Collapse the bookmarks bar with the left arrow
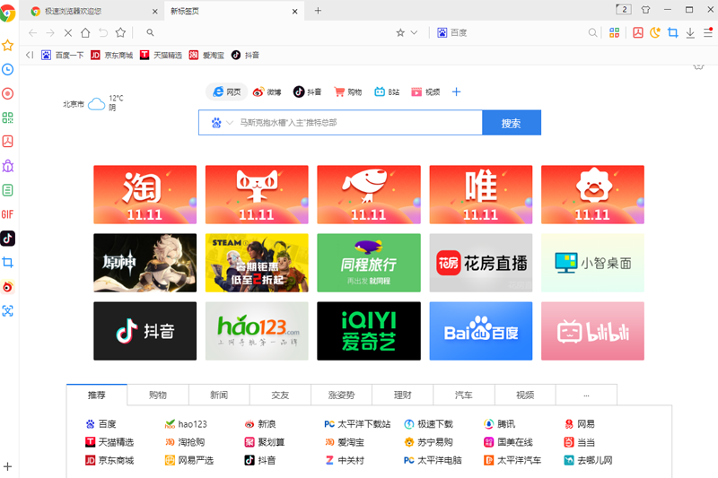Image resolution: width=718 pixels, height=478 pixels. [x=30, y=55]
